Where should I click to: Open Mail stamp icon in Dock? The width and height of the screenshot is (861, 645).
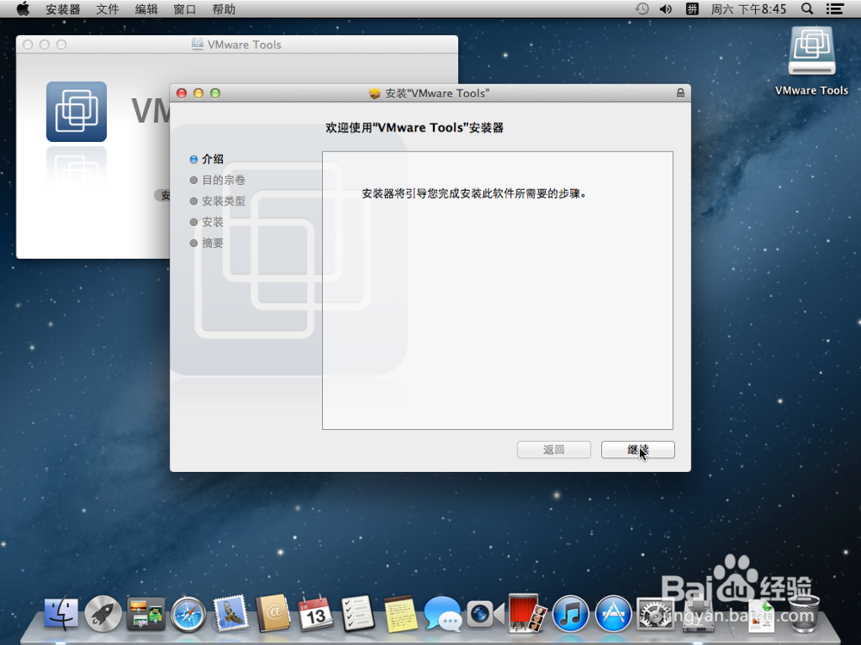pyautogui.click(x=231, y=612)
